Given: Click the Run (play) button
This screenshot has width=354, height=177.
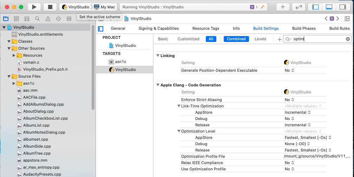Looking at the screenshot, I should pos(34,7).
